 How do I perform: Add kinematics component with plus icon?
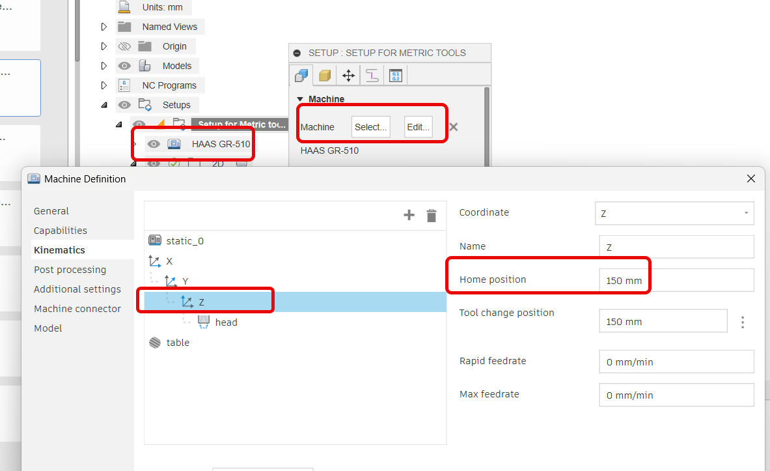coord(409,216)
